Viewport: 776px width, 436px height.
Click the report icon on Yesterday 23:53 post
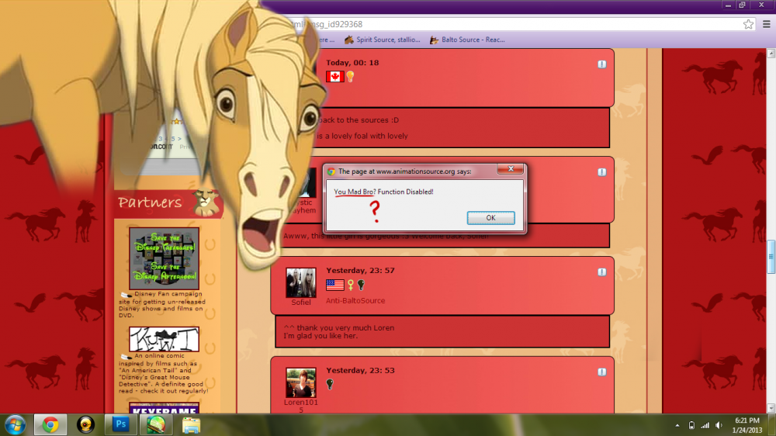click(x=602, y=372)
